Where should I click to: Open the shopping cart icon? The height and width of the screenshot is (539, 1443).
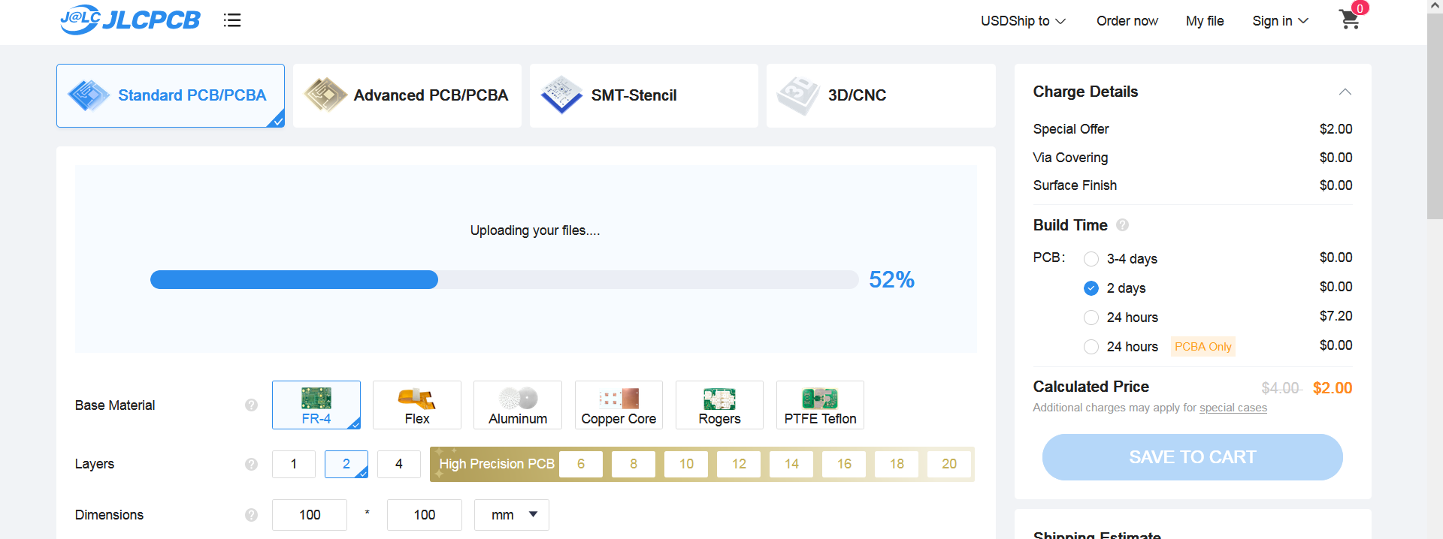pos(1350,20)
